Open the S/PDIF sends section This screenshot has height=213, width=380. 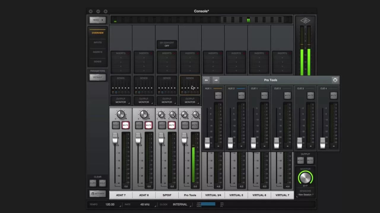click(x=167, y=85)
